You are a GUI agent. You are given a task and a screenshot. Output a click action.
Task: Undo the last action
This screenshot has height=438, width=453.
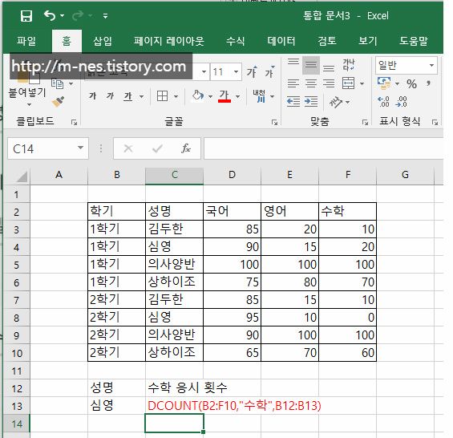point(50,15)
